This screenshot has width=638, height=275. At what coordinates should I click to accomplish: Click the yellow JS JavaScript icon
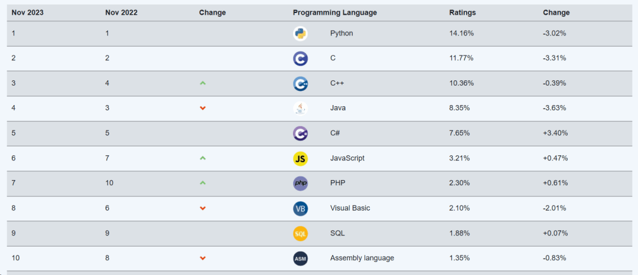(x=300, y=158)
